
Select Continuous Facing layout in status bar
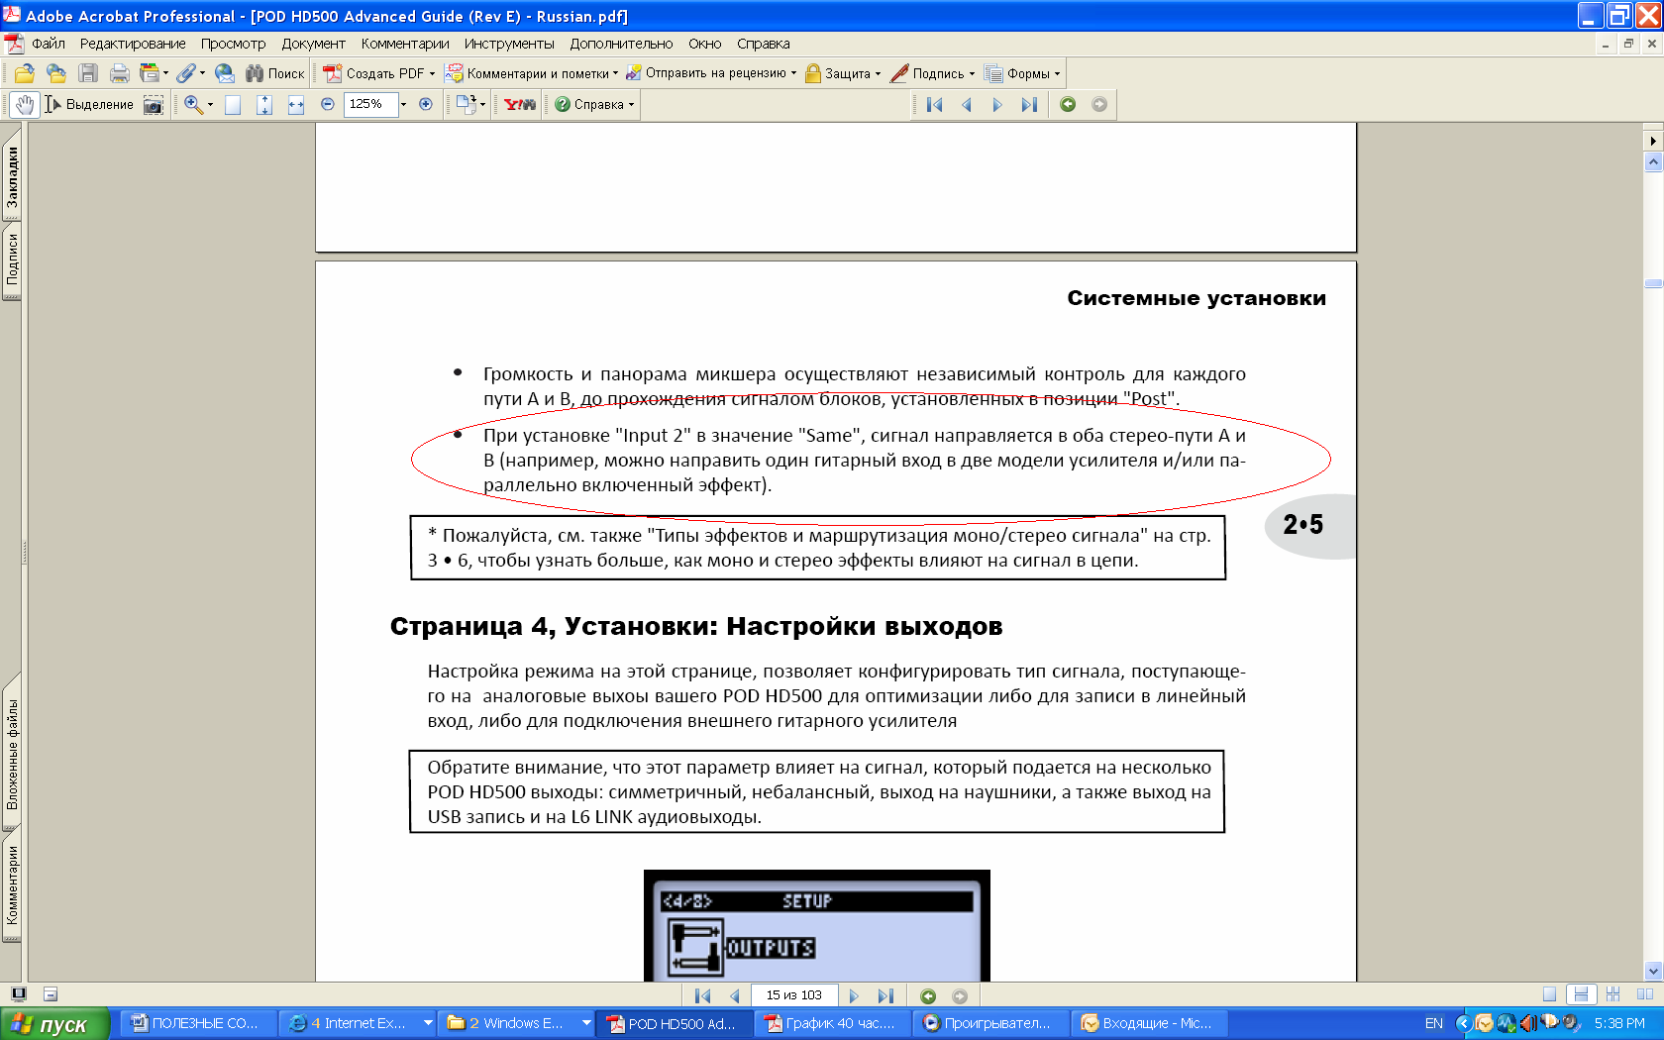(x=1613, y=994)
